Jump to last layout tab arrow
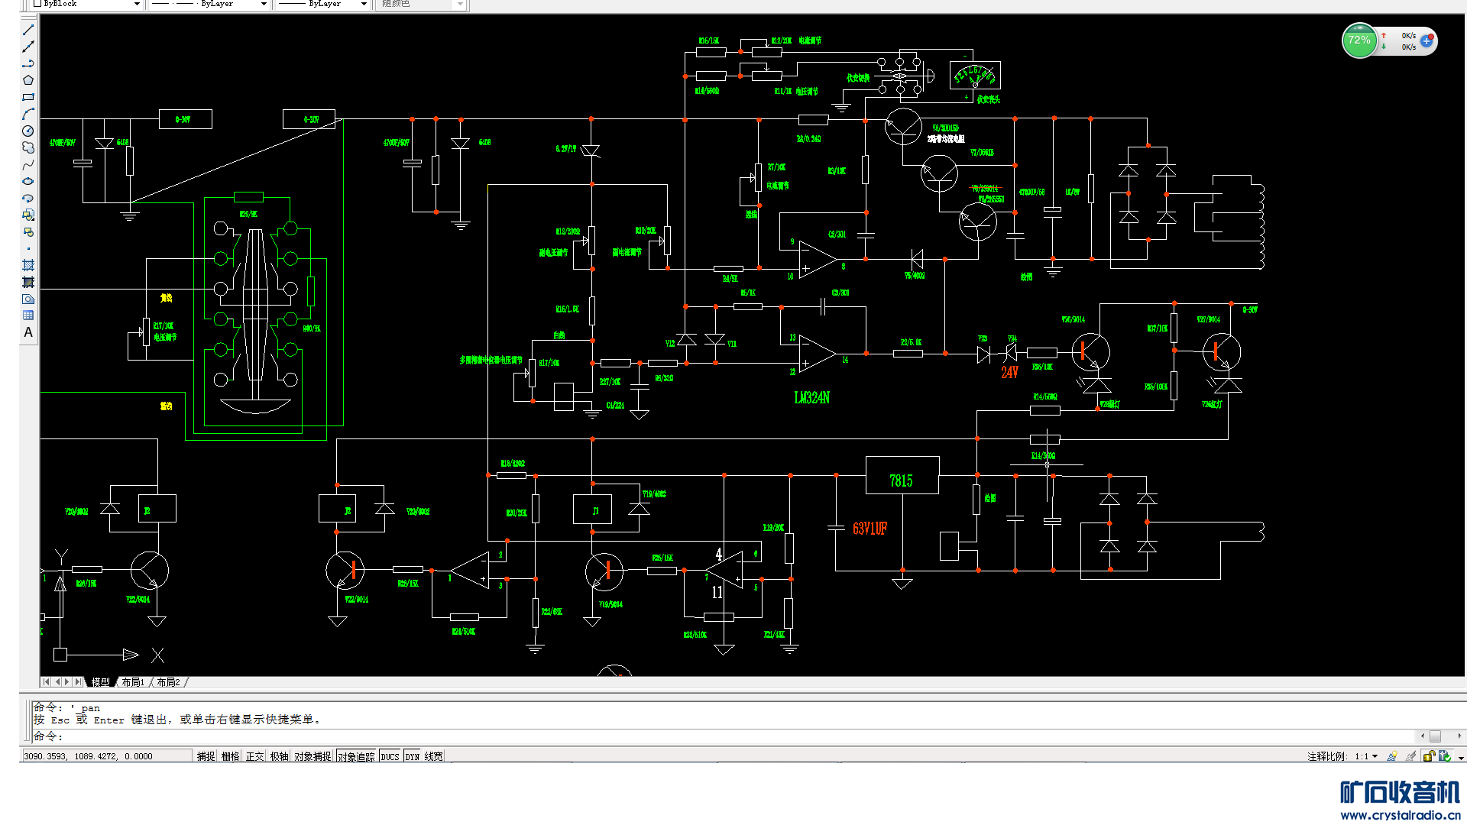 click(78, 681)
